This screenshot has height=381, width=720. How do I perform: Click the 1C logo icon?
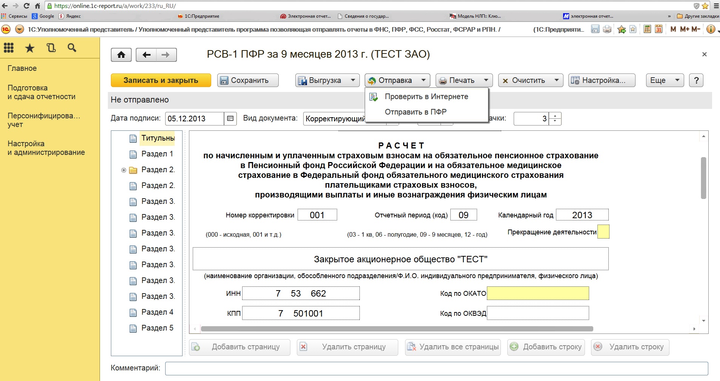click(x=6, y=29)
